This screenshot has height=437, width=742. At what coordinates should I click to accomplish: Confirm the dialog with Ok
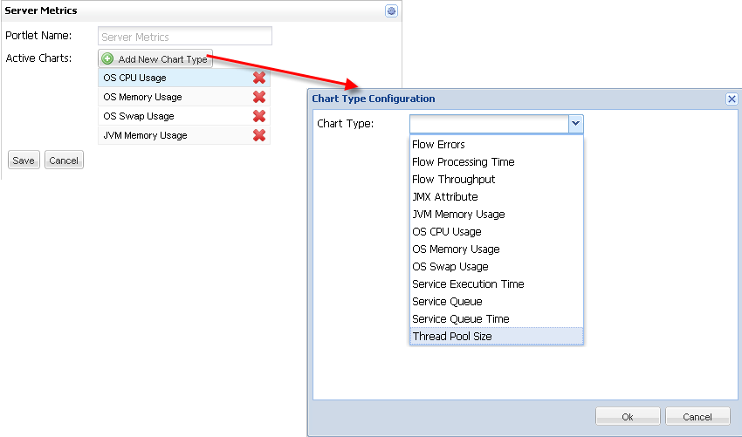tap(628, 417)
